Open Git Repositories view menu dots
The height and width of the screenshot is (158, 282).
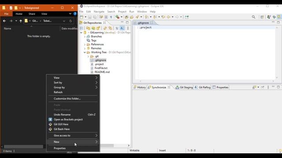point(128,28)
